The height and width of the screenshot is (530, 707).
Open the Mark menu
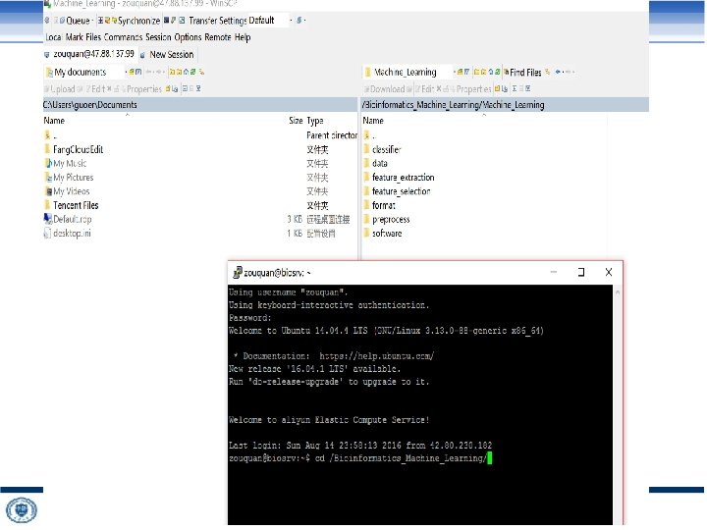(75, 37)
